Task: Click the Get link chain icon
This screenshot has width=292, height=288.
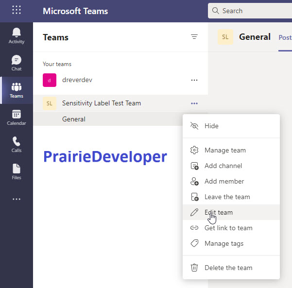Action: [194, 228]
